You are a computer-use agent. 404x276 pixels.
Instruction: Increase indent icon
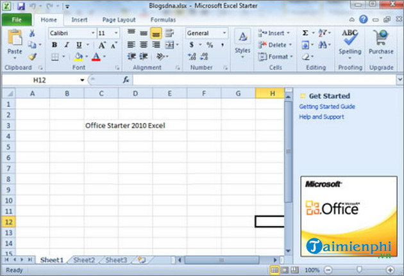tap(144, 56)
